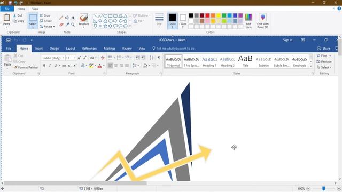Switch to Paint's Home tab

pos(21,9)
